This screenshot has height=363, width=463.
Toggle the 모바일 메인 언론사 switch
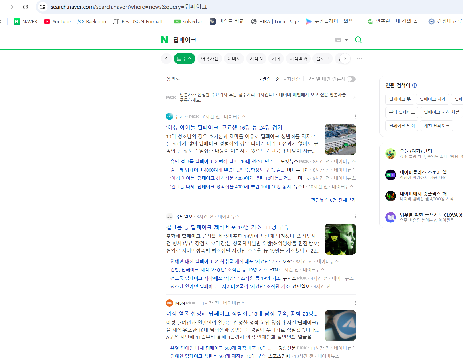click(351, 79)
